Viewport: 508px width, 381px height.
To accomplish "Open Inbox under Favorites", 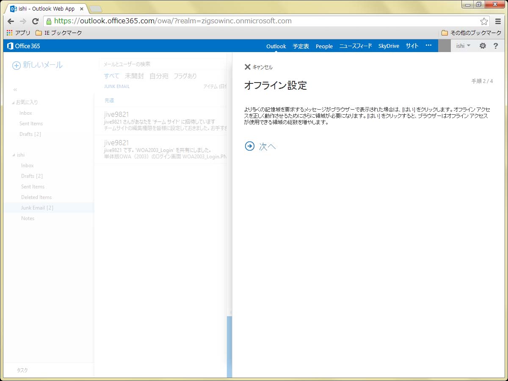I will point(25,113).
